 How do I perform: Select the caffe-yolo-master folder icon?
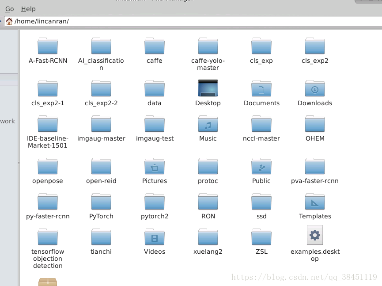coord(208,46)
